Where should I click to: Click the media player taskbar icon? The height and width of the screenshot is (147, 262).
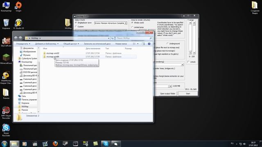click(x=25, y=144)
